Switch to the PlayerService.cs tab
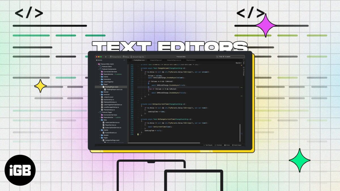 pyautogui.click(x=192, y=60)
